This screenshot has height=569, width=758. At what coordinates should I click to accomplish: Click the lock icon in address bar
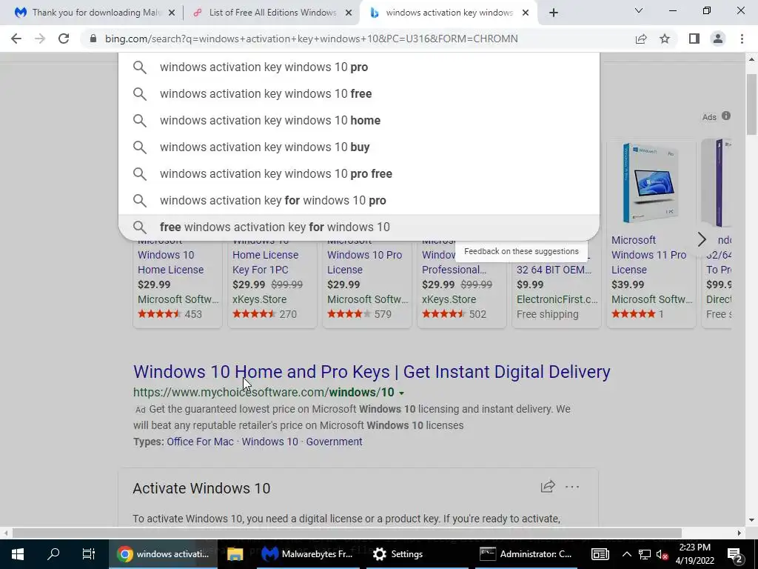(x=93, y=39)
